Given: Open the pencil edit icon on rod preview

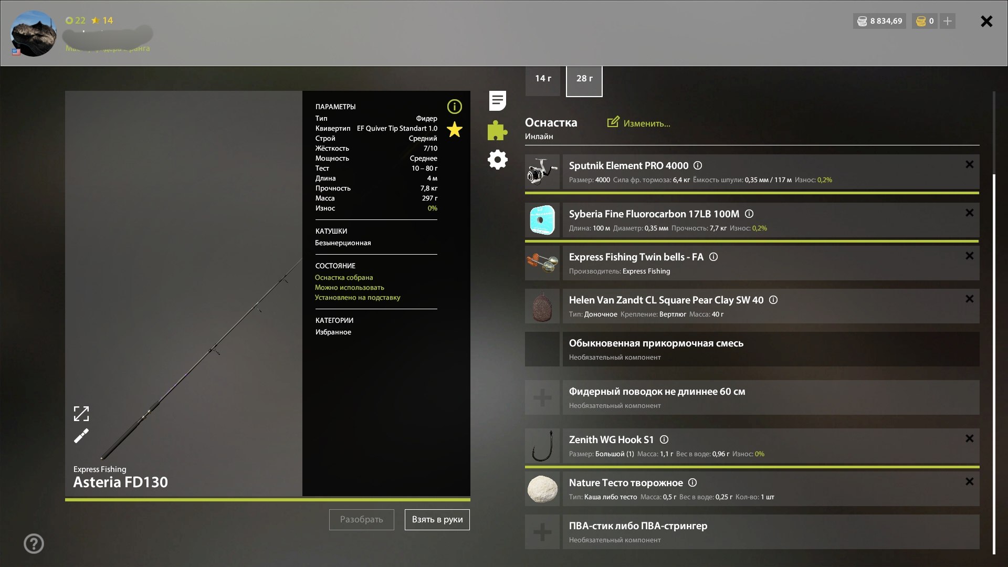Looking at the screenshot, I should [x=81, y=436].
